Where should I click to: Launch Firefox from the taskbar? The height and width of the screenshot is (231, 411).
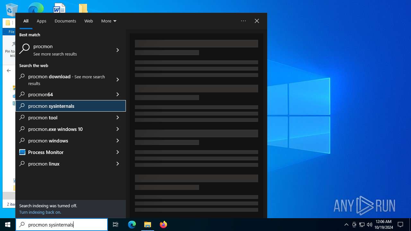pos(163,225)
